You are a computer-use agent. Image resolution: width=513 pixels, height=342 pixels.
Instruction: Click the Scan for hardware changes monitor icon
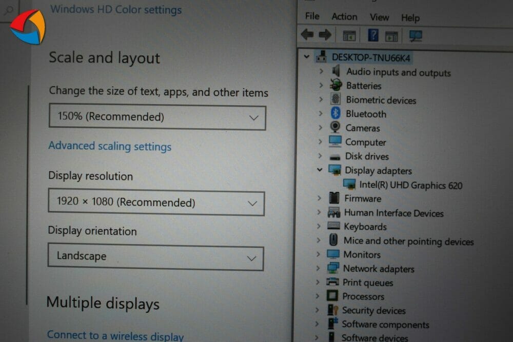coord(416,36)
